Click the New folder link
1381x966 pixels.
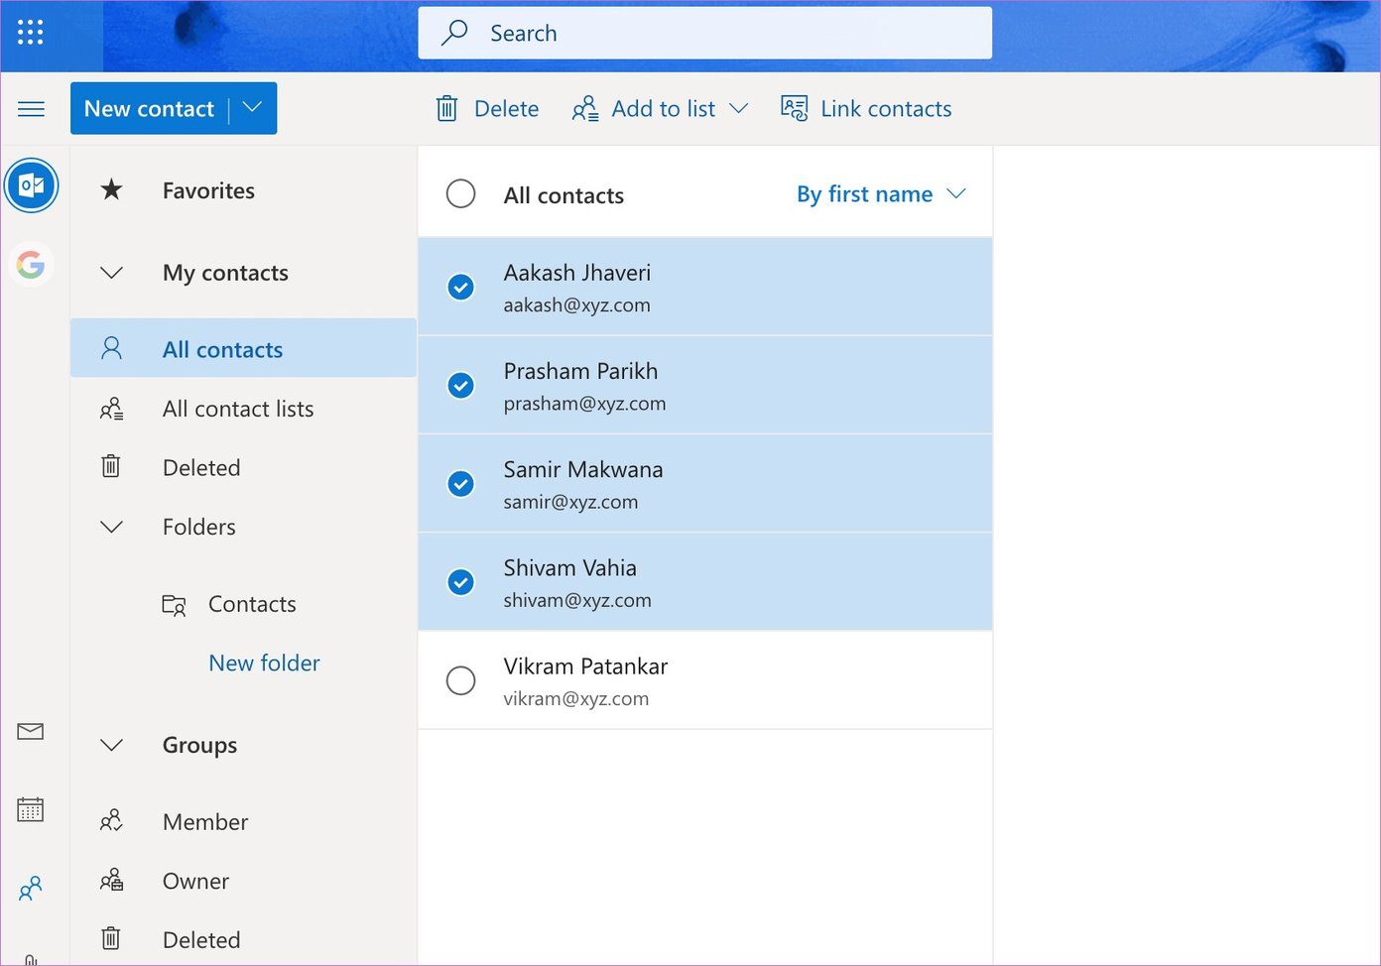point(264,663)
